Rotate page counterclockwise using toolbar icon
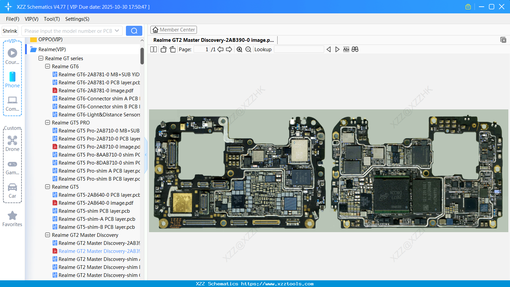 click(x=163, y=50)
